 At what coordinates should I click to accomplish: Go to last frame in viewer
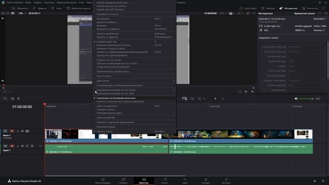pos(3,81)
